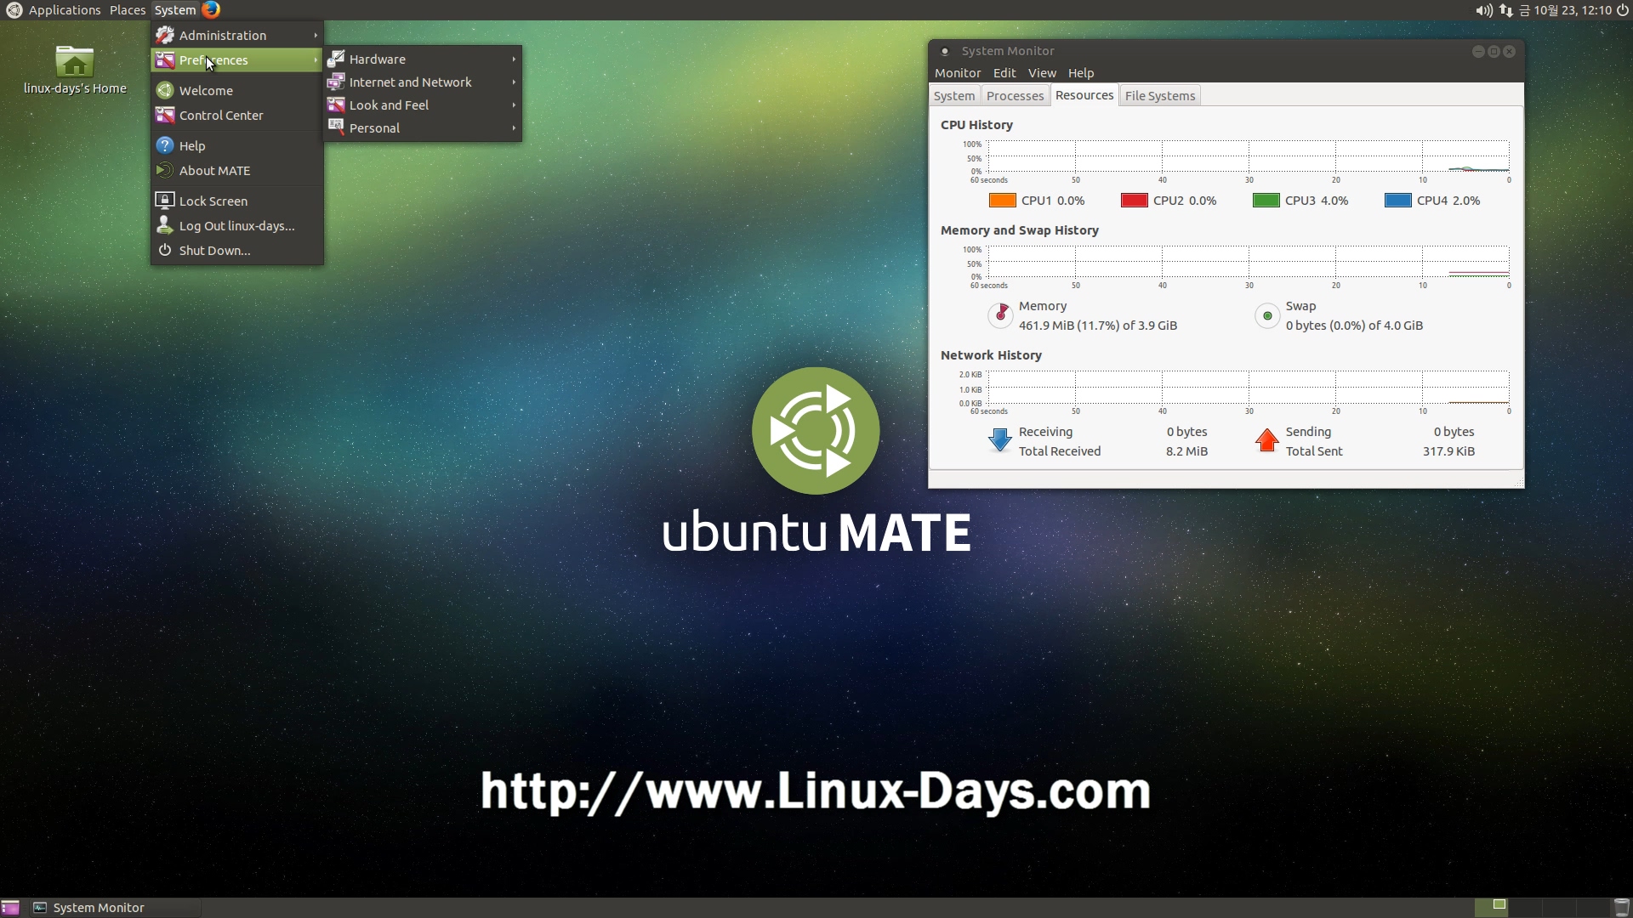This screenshot has height=918, width=1633.
Task: Choose Shut Down... from the menu
Action: click(237, 250)
